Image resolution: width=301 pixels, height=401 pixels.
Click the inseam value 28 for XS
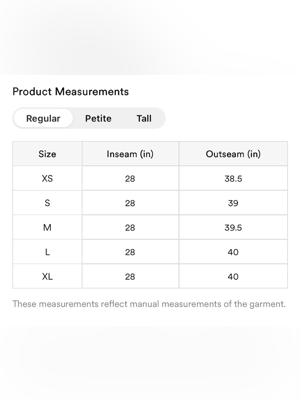130,178
